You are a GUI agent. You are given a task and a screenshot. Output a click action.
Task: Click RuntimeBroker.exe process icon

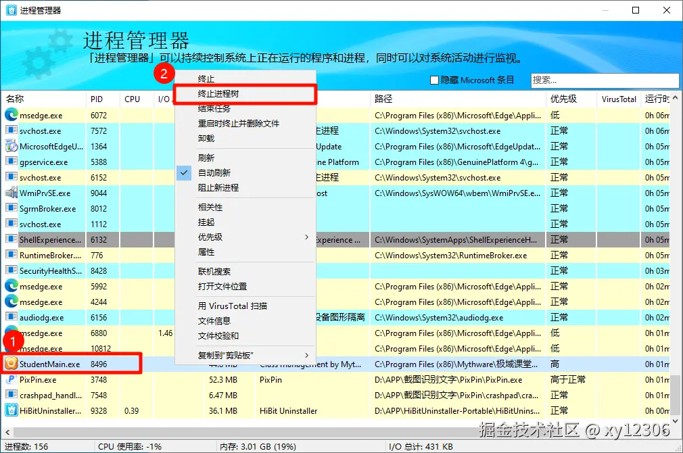(x=11, y=255)
